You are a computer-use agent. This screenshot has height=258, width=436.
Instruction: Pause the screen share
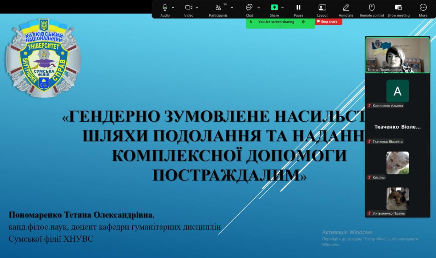pos(298,8)
